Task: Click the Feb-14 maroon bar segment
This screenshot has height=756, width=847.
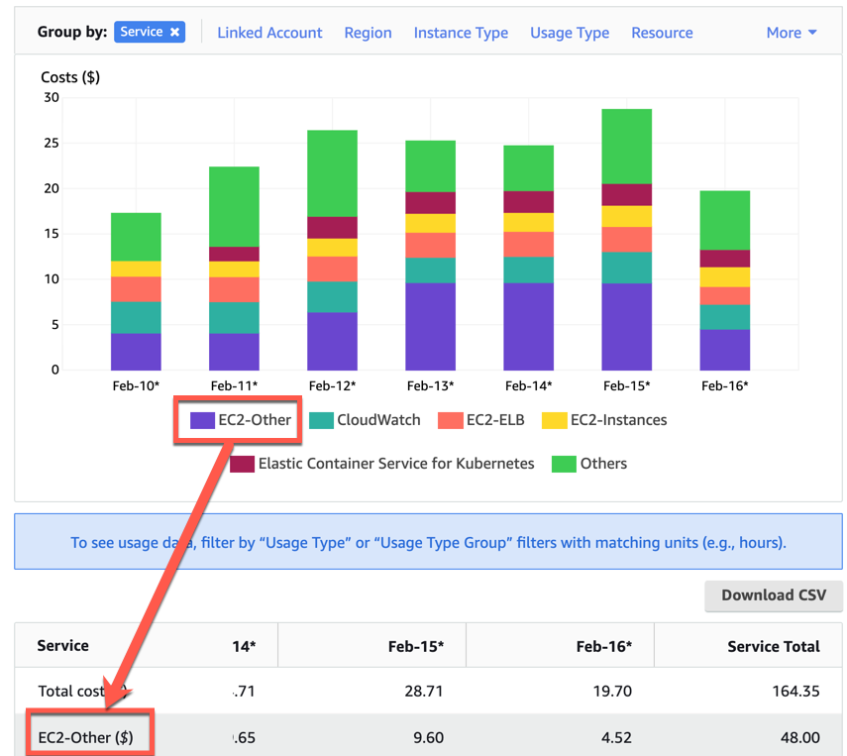Action: pos(528,202)
